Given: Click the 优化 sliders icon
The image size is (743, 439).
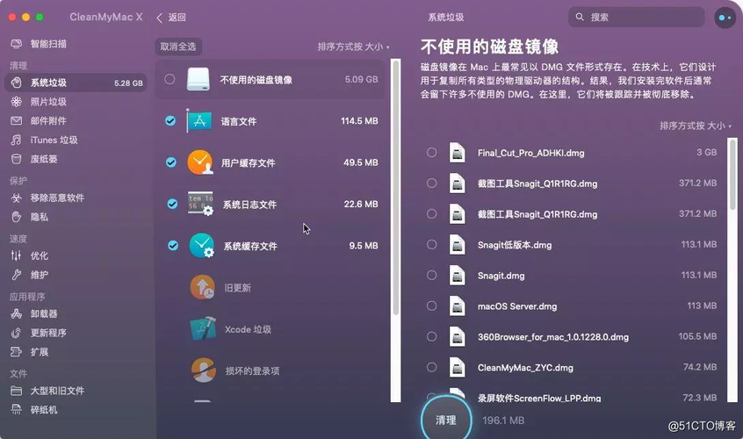Looking at the screenshot, I should click(x=16, y=255).
